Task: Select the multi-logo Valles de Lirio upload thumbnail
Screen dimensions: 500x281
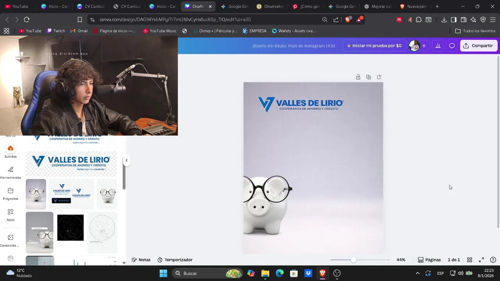Action: 71,194
